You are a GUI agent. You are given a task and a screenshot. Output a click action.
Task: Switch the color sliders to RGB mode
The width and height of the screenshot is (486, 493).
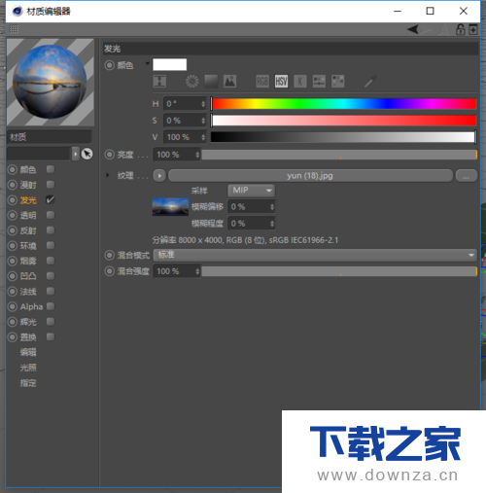click(x=262, y=81)
